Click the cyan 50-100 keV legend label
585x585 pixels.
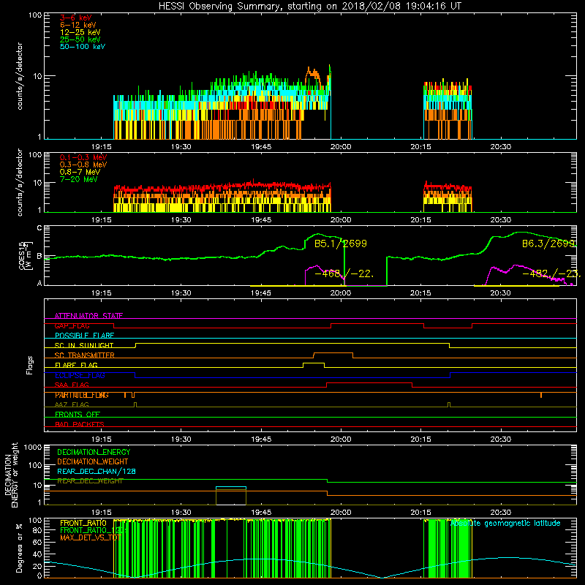tap(83, 47)
